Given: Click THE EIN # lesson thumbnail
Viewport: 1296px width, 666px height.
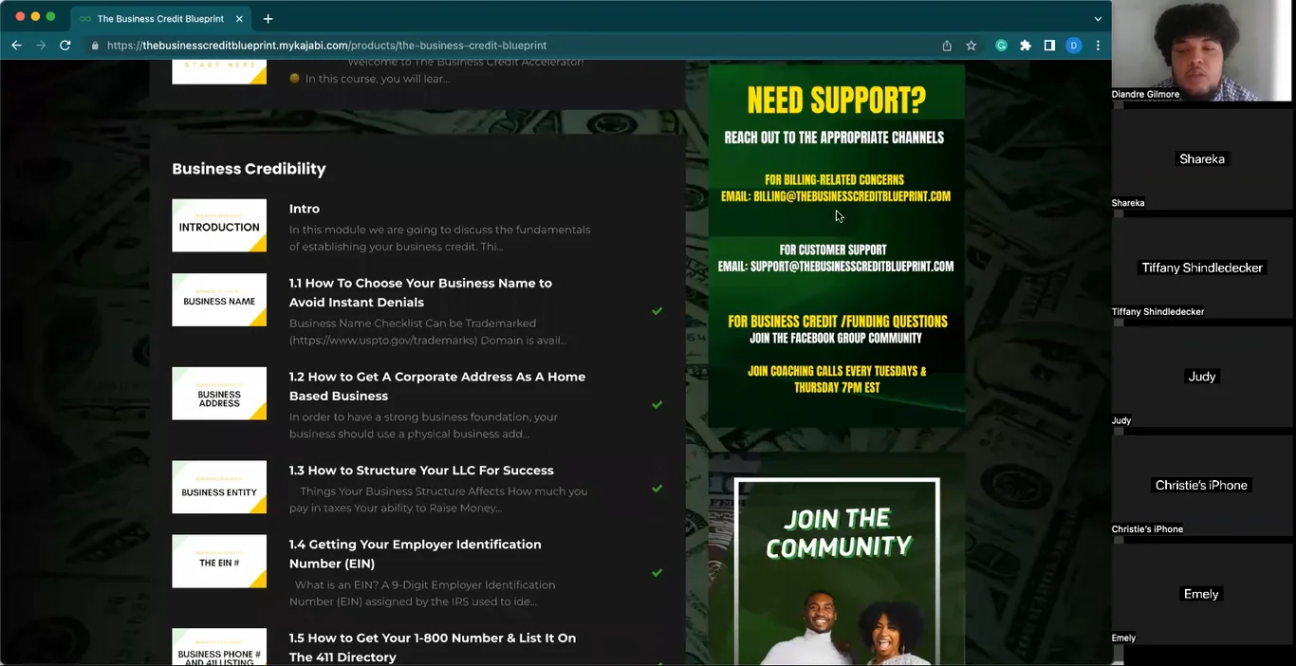Looking at the screenshot, I should pyautogui.click(x=219, y=562).
